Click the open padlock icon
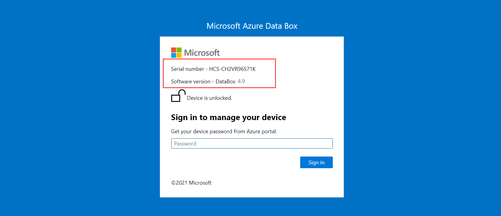This screenshot has height=216, width=501. [x=178, y=96]
